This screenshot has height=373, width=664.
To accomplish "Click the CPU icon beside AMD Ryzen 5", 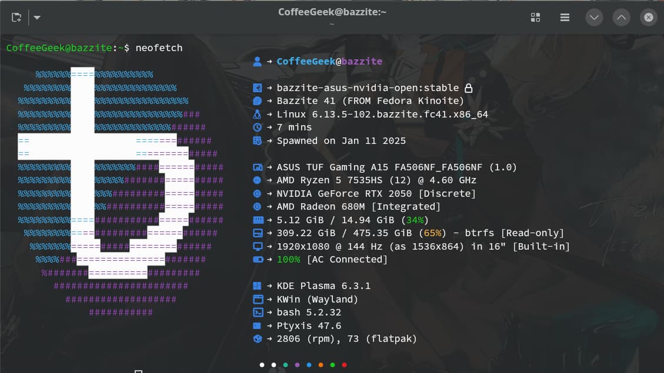I will (257, 180).
